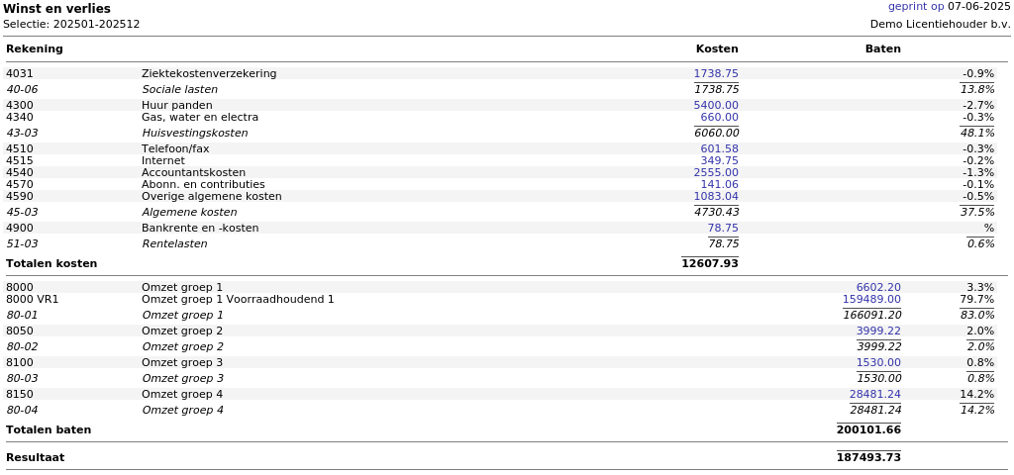Open the 1738.75 Ziektekostenverzekering amount
The height and width of the screenshot is (475, 1014).
point(716,73)
